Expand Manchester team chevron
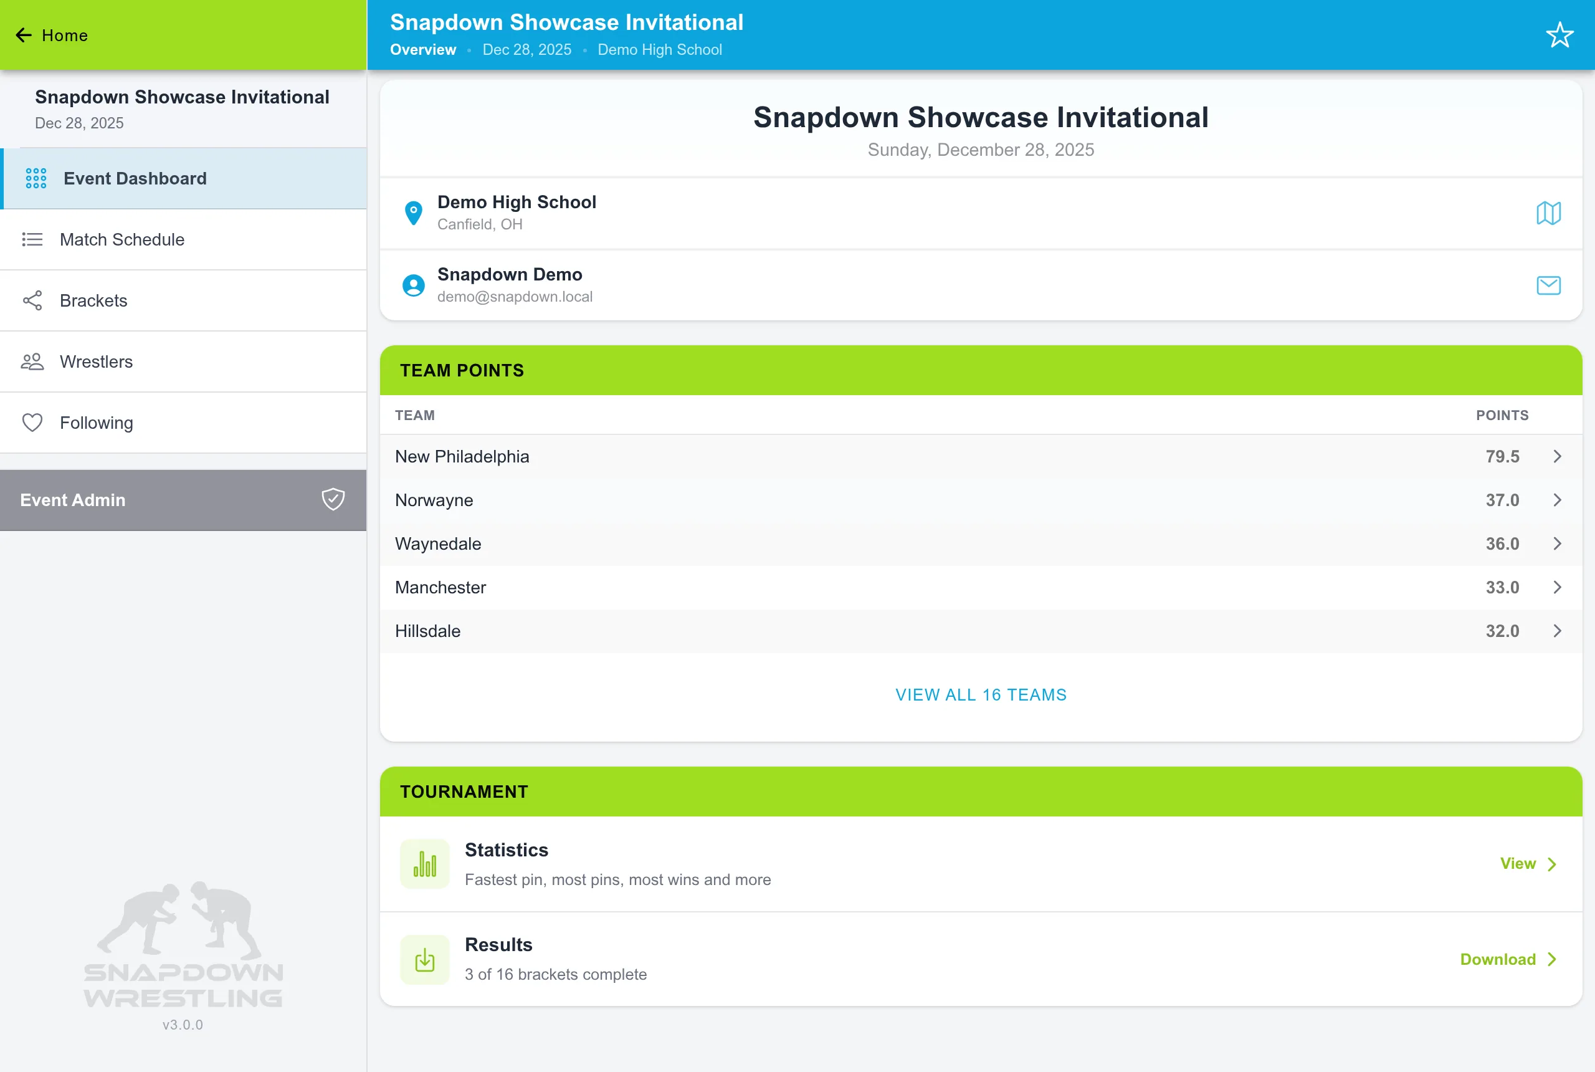 (1557, 587)
